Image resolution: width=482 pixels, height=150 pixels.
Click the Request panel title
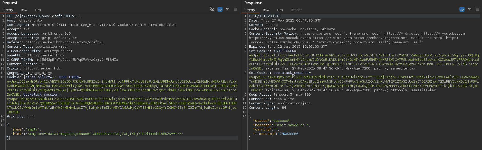click(x=10, y=3)
